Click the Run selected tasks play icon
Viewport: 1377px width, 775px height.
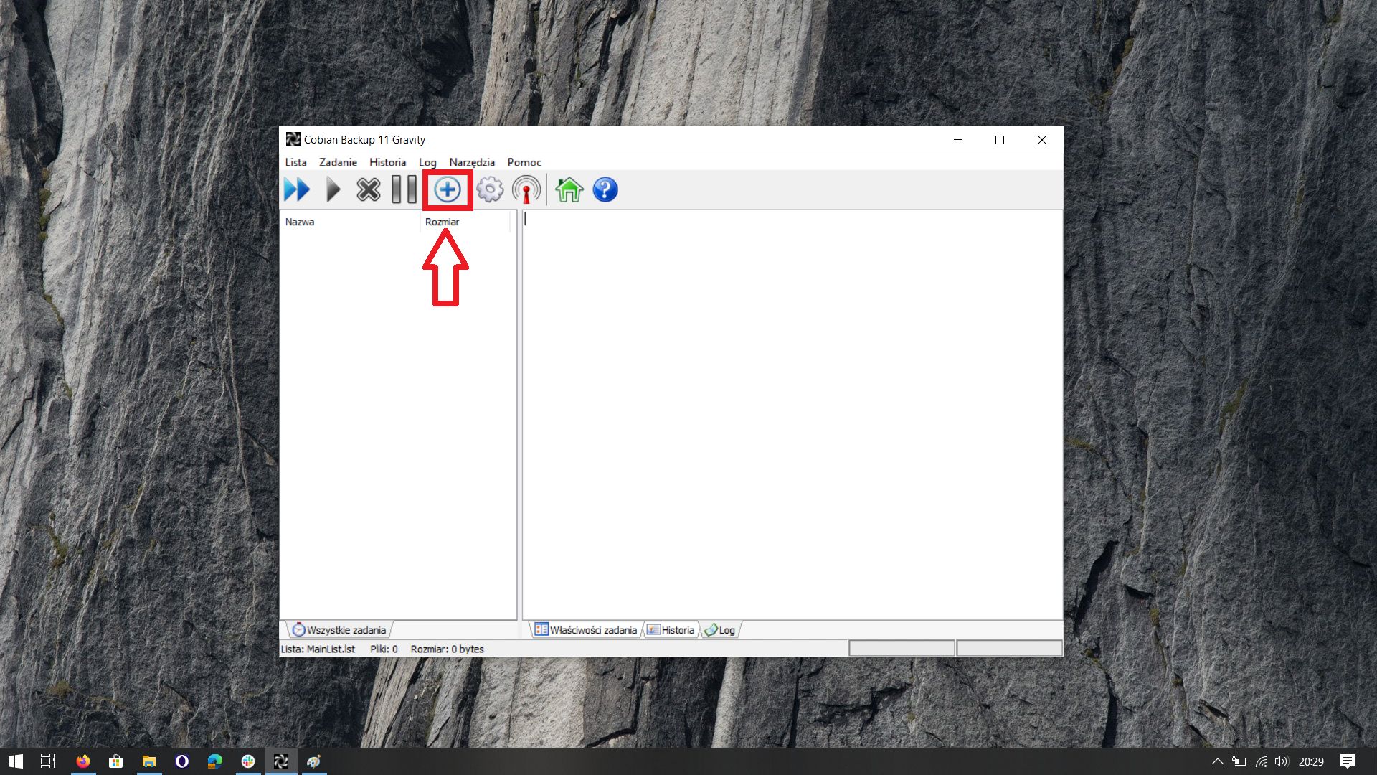(x=333, y=190)
